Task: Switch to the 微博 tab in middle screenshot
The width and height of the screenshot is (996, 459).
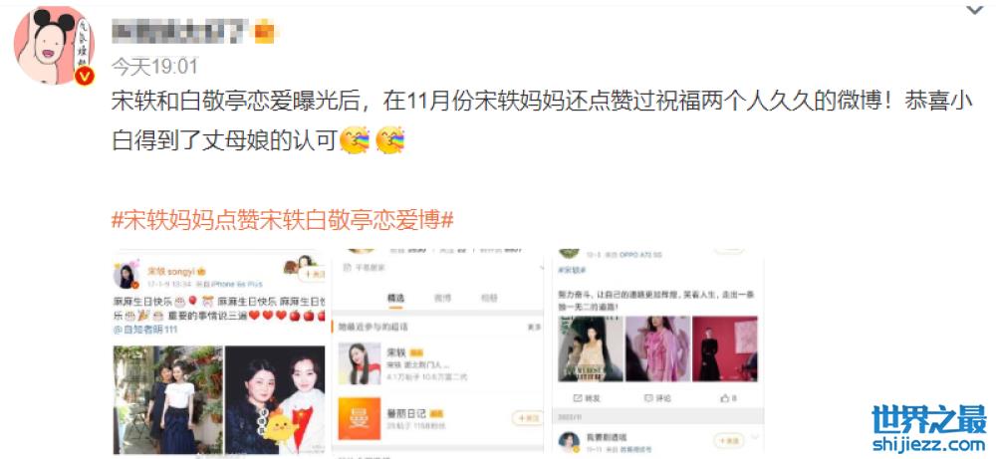Action: 442,298
